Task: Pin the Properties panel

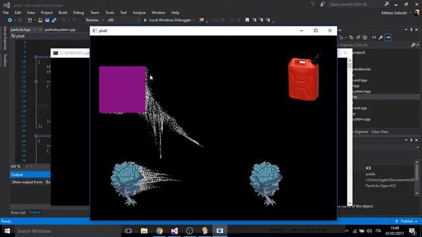Action: (x=411, y=140)
